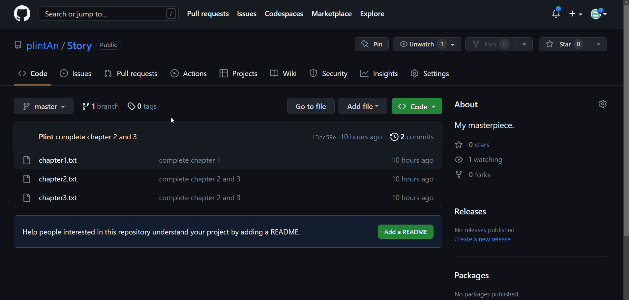
Task: Click the chapter3.txt file icon
Action: 27,198
